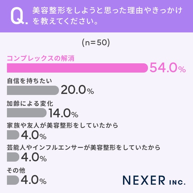Click the 加齢による変化 label

coord(30,103)
